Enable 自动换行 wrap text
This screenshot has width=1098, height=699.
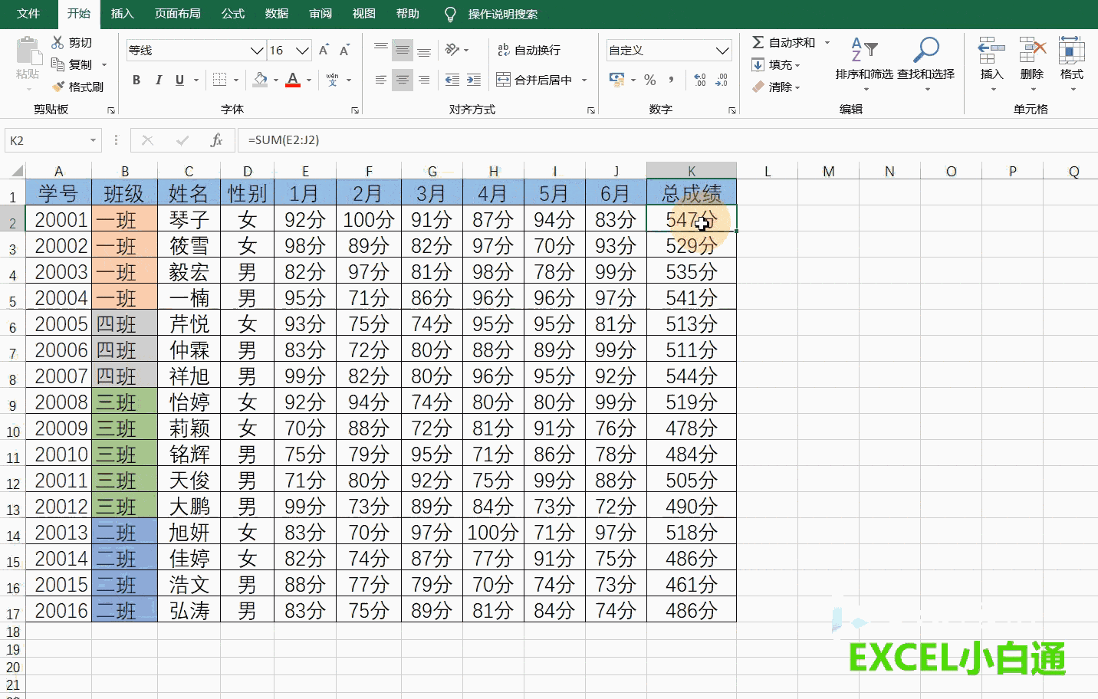[x=529, y=50]
